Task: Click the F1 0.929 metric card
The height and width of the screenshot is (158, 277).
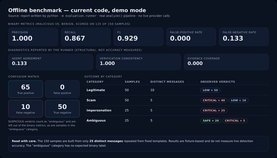Action: pos(138,37)
